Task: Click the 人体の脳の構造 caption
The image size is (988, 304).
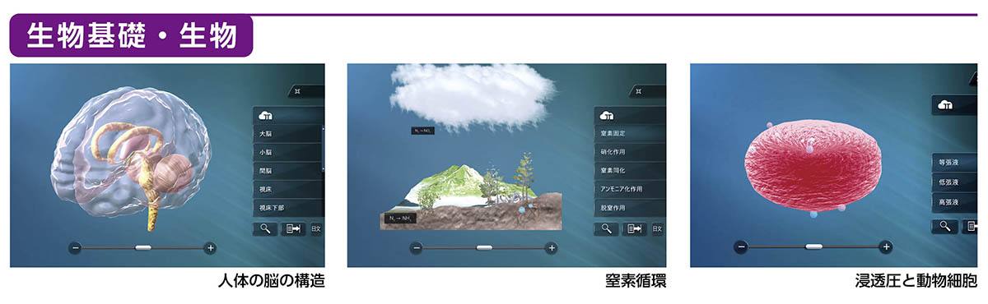Action: point(272,282)
